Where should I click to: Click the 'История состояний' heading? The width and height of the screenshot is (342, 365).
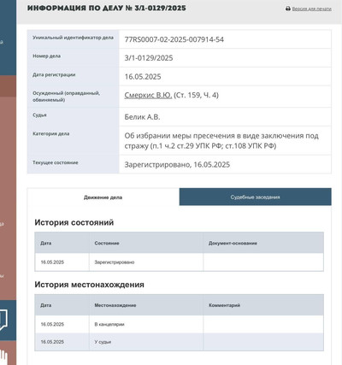[x=74, y=222]
